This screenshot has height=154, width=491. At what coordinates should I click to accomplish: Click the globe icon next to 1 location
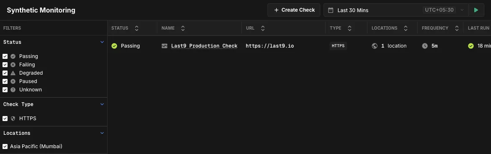375,46
